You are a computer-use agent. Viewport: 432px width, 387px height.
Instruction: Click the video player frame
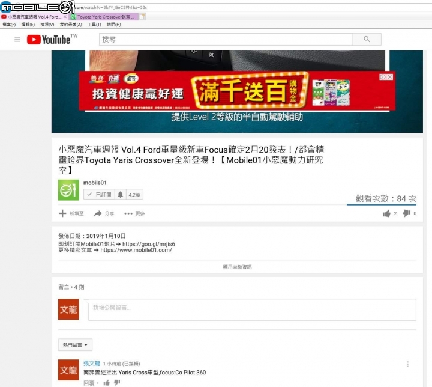click(237, 91)
